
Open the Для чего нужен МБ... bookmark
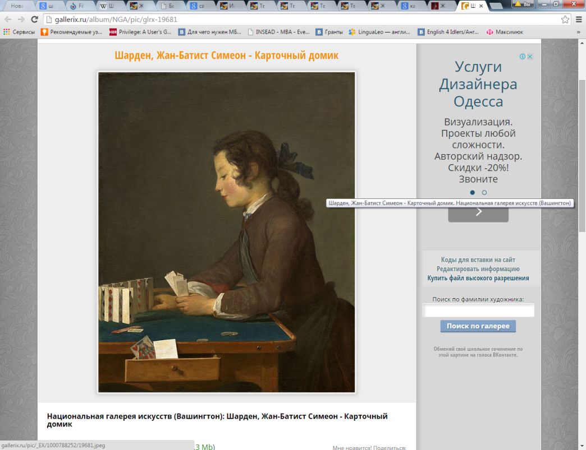210,32
